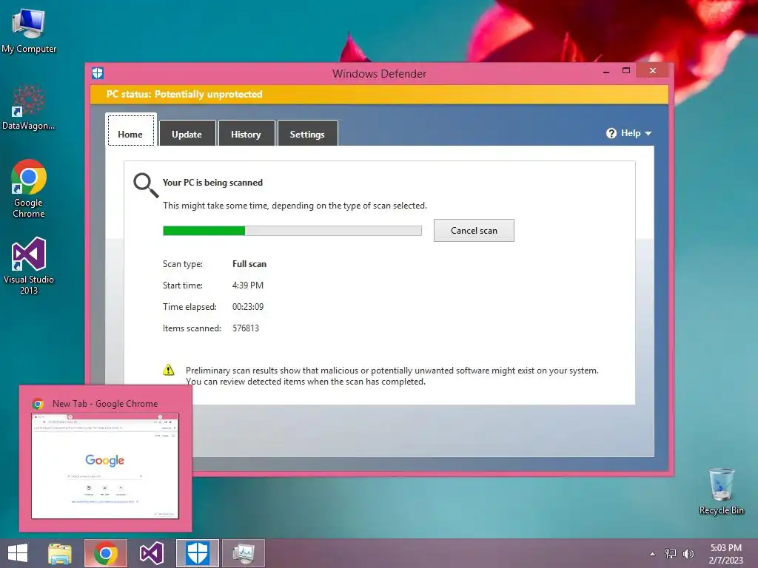Select the Recycle Bin desktop icon

721,491
